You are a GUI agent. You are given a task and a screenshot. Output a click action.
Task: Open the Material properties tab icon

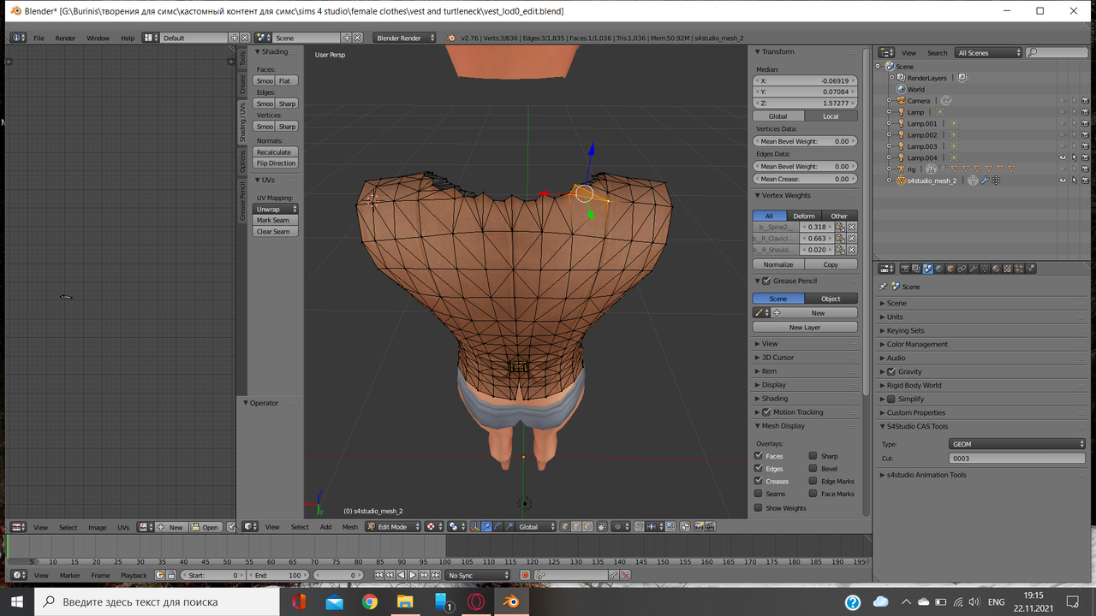(x=997, y=269)
